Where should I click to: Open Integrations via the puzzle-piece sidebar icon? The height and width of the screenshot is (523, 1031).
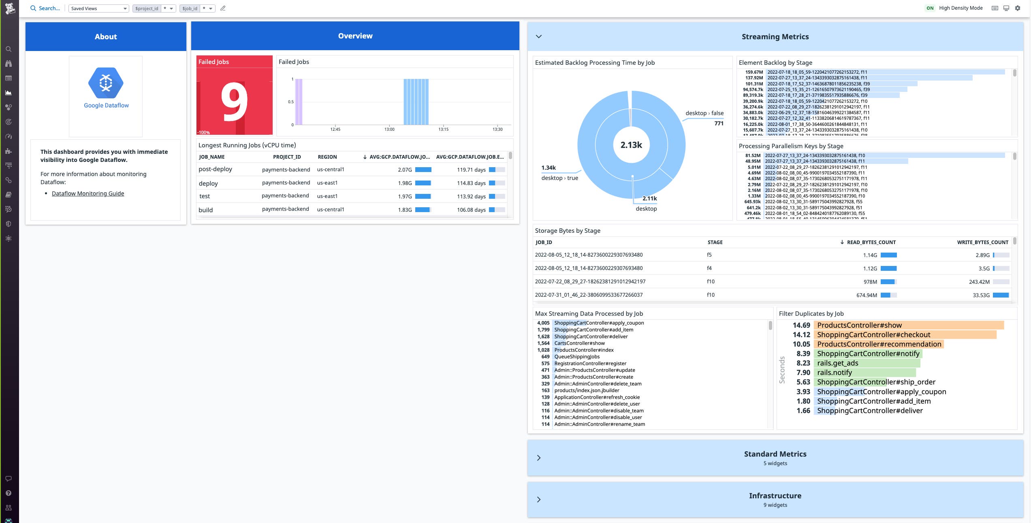9,151
